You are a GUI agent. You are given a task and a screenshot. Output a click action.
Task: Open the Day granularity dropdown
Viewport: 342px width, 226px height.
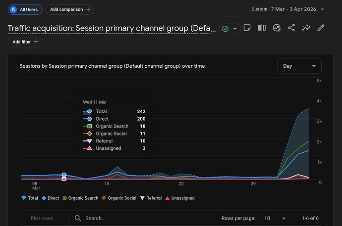click(299, 66)
